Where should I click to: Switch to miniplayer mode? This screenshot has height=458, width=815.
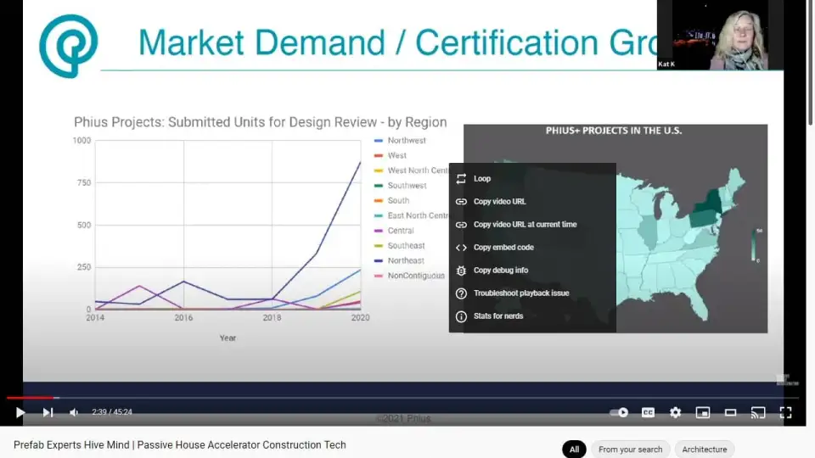coord(702,412)
